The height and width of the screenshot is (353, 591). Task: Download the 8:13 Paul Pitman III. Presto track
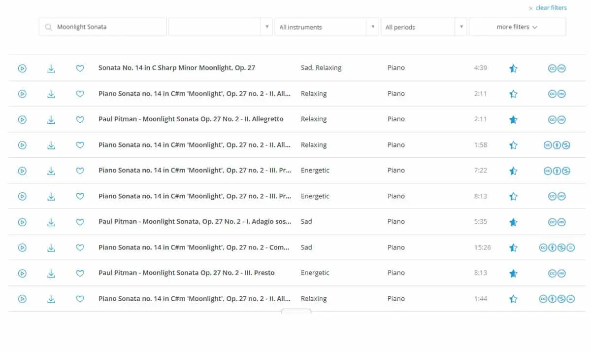(51, 273)
